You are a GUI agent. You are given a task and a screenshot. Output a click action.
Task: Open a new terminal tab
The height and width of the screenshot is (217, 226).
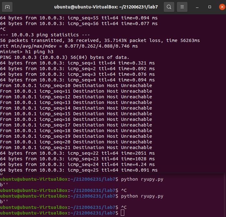pos(7,7)
